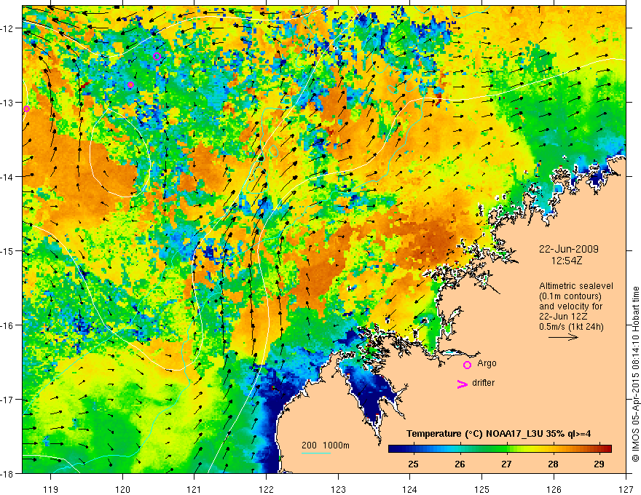Viewport: 641px width, 495px height.
Task: Click the '-17' latitude axis label
Action: (8, 399)
